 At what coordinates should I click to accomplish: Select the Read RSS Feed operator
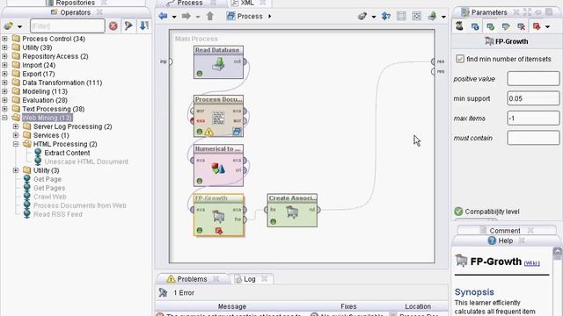tap(58, 214)
